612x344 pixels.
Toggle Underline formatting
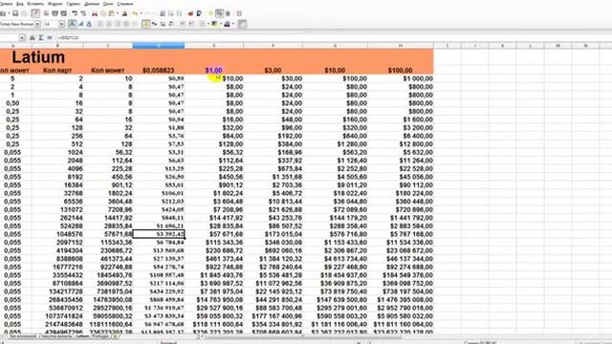89,24
